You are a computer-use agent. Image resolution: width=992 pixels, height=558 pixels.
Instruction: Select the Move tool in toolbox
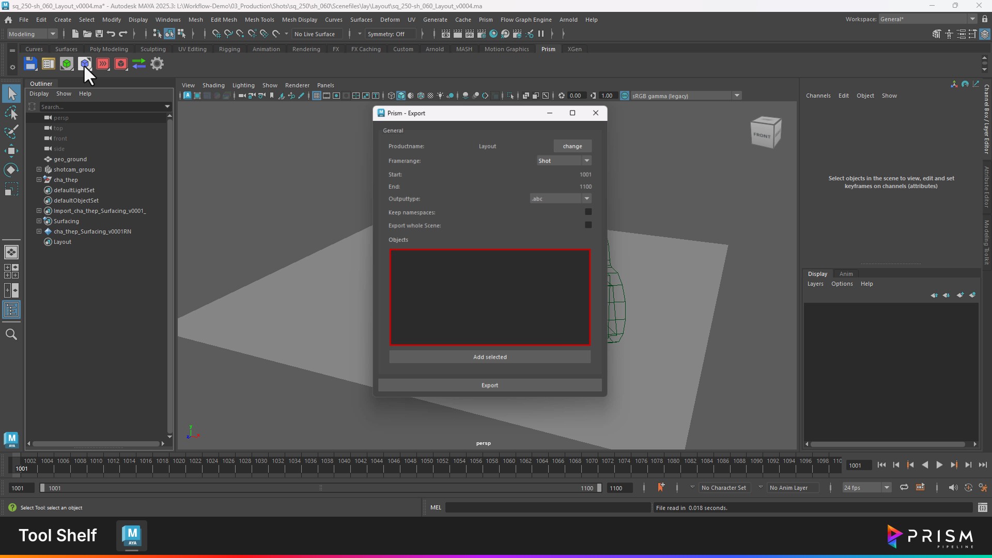11,151
